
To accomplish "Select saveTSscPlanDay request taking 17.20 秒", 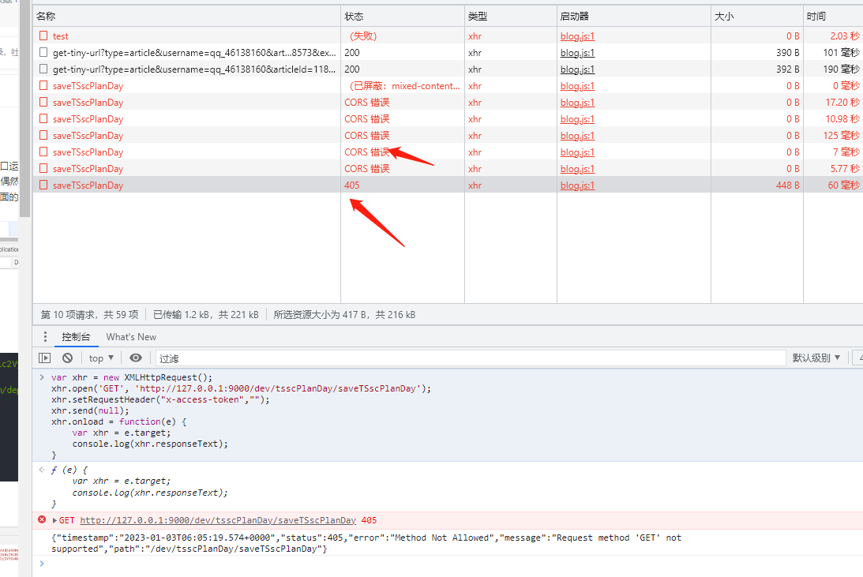I will (x=448, y=102).
